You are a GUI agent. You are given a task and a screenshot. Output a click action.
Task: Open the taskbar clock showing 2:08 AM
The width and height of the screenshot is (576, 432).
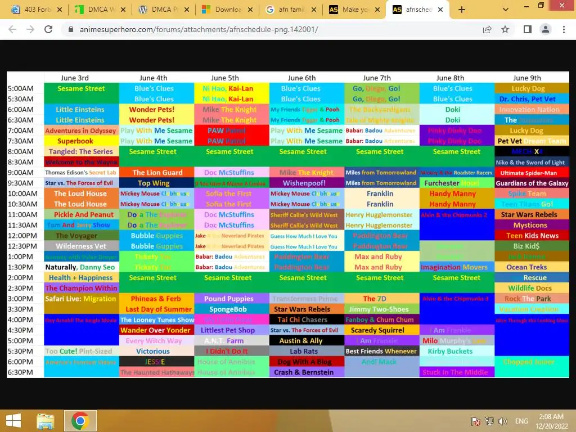551,421
